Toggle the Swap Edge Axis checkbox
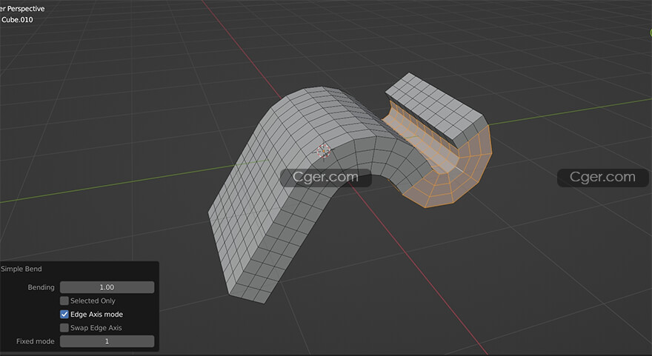Screen dimensions: 652x356 (x=64, y=328)
